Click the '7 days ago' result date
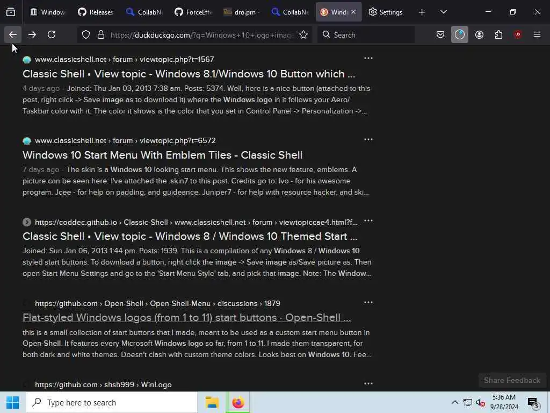 click(x=41, y=169)
